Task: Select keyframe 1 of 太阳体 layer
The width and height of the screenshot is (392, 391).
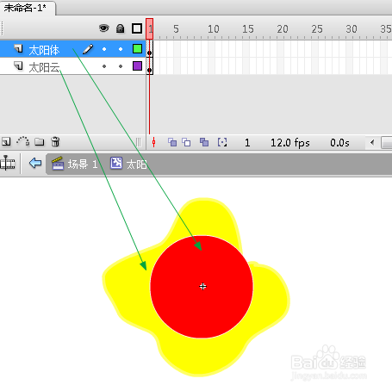Action: pos(149,49)
